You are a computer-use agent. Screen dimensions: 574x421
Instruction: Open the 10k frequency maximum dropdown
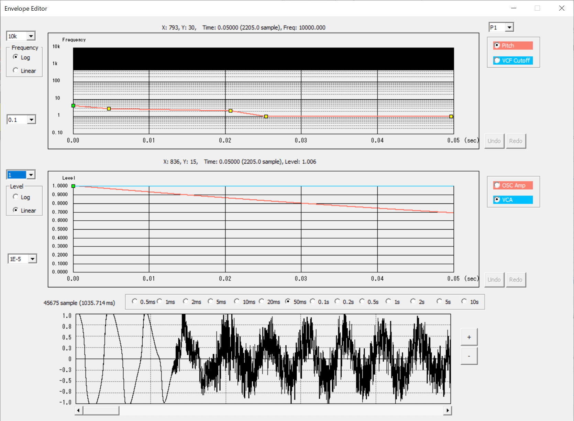tap(31, 36)
